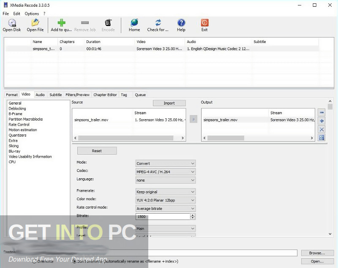Click the Open File folder icon
This screenshot has height=268, width=338.
(35, 23)
